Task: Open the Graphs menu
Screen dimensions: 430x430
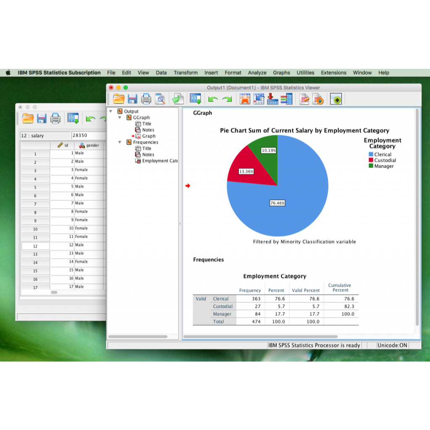Action: (x=281, y=73)
